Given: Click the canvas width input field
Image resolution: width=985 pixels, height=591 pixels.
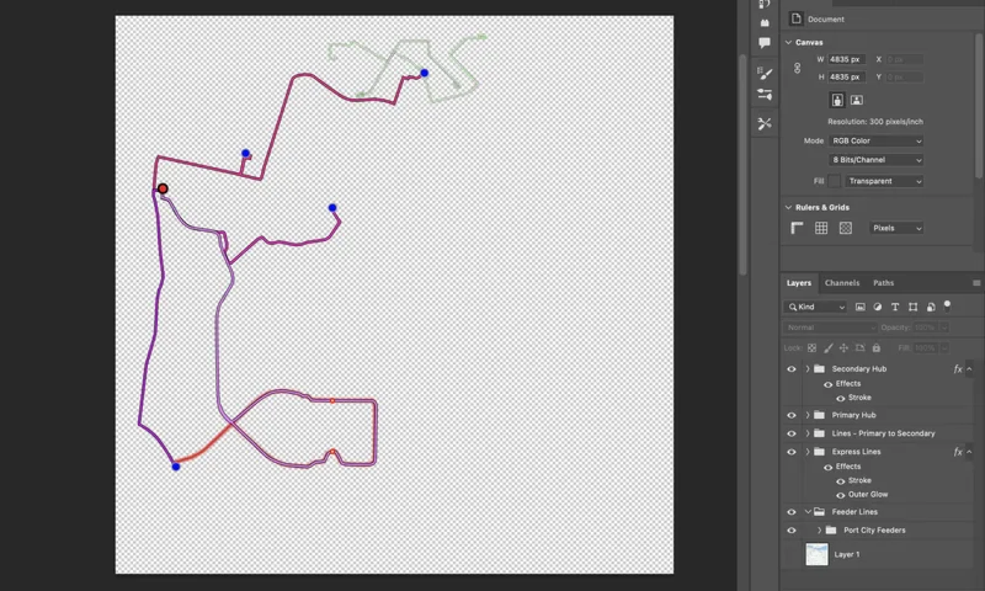Looking at the screenshot, I should 847,59.
